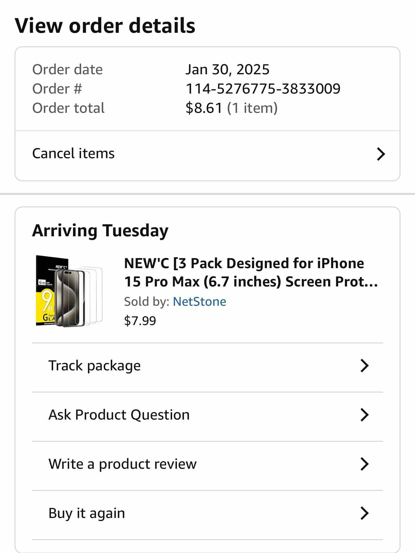Open the NEW'C screen protector product title

pos(251,272)
